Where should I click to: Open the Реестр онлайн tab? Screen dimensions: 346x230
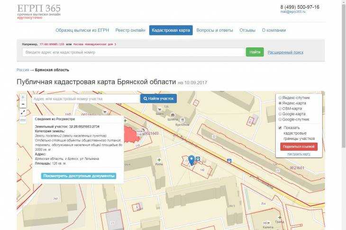pos(130,30)
